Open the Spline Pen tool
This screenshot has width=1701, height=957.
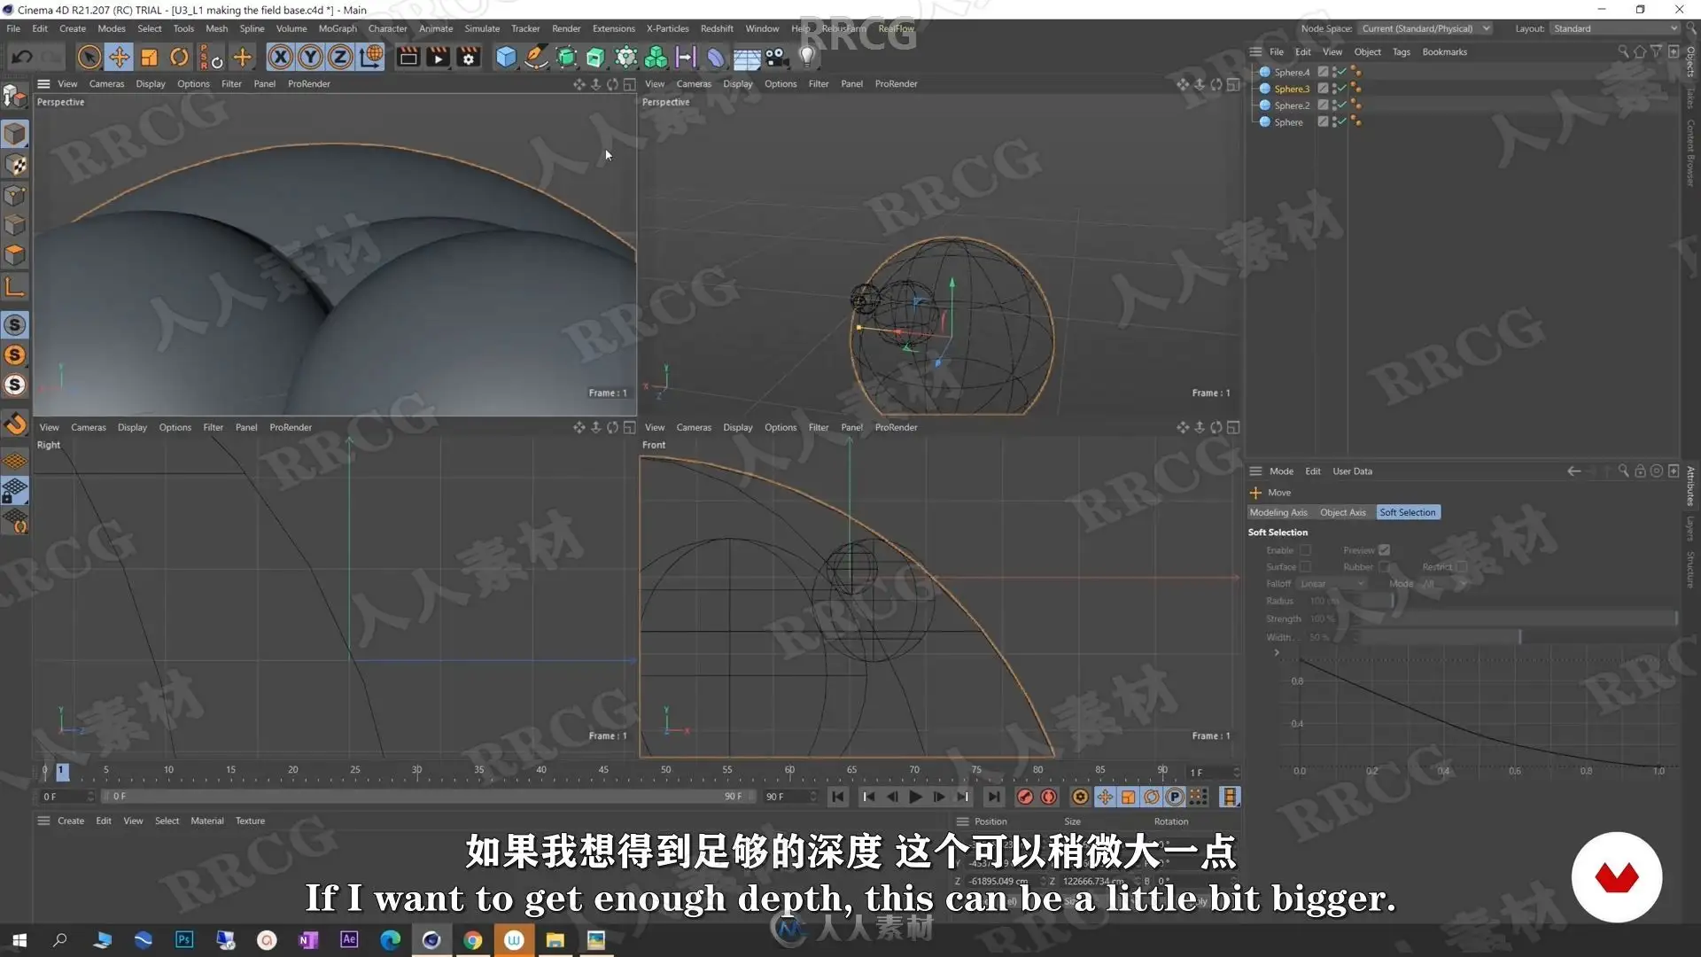click(x=536, y=58)
